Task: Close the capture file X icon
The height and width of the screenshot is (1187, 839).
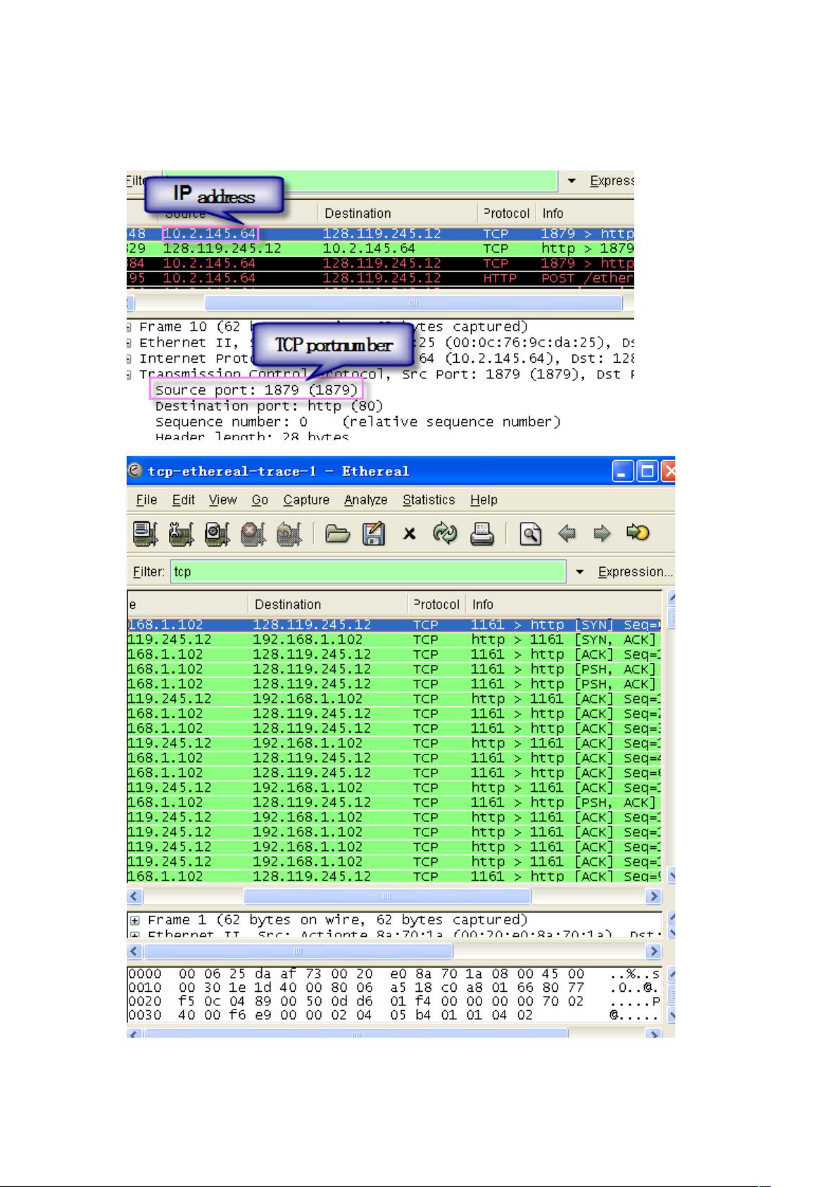Action: coord(409,534)
